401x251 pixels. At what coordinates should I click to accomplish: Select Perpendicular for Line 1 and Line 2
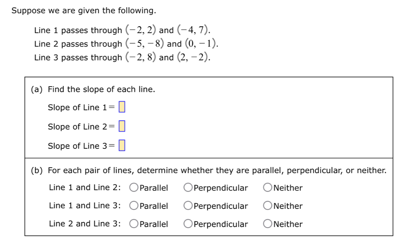[188, 188]
